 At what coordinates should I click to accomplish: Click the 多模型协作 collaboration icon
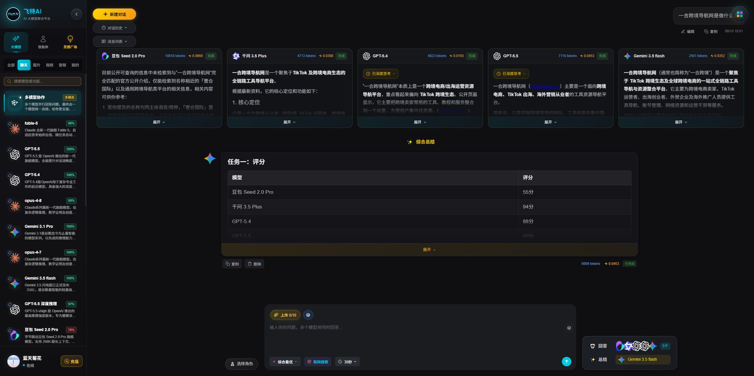click(x=15, y=103)
